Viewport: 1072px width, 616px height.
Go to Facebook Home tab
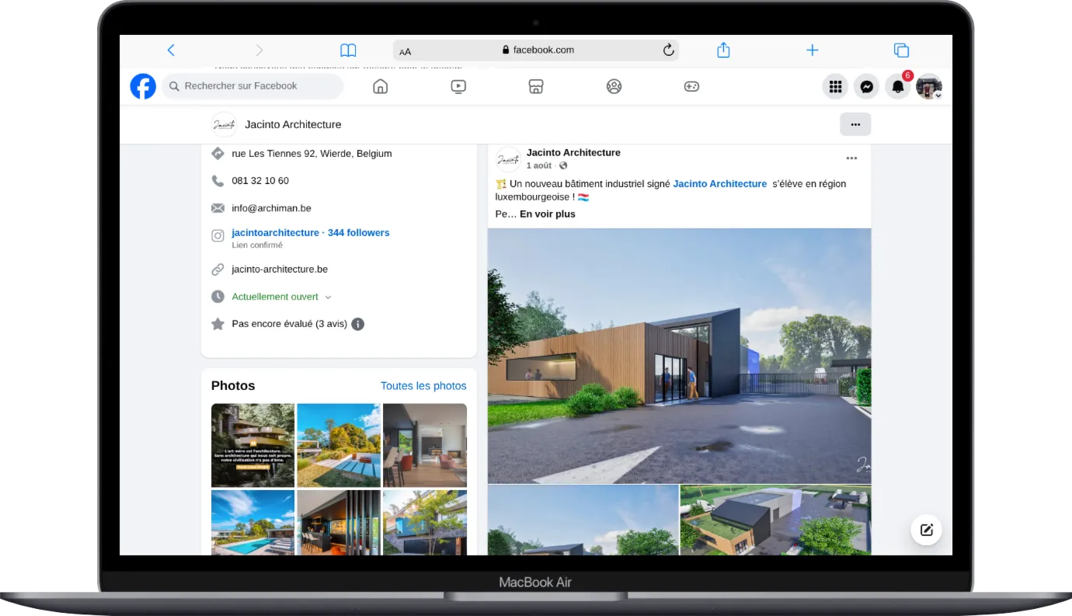click(381, 86)
